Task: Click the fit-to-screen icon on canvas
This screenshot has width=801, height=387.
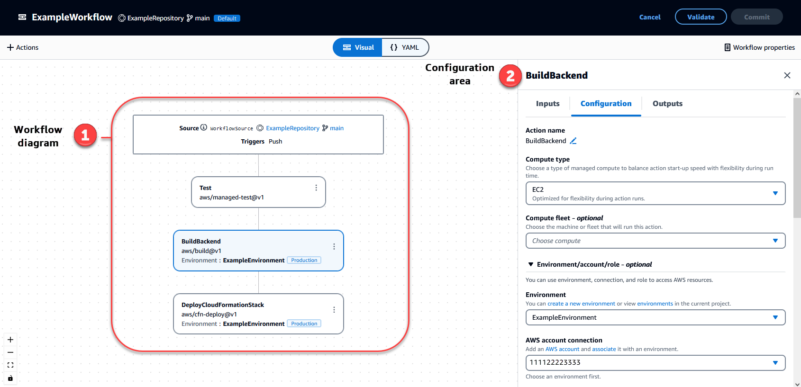Action: point(10,365)
